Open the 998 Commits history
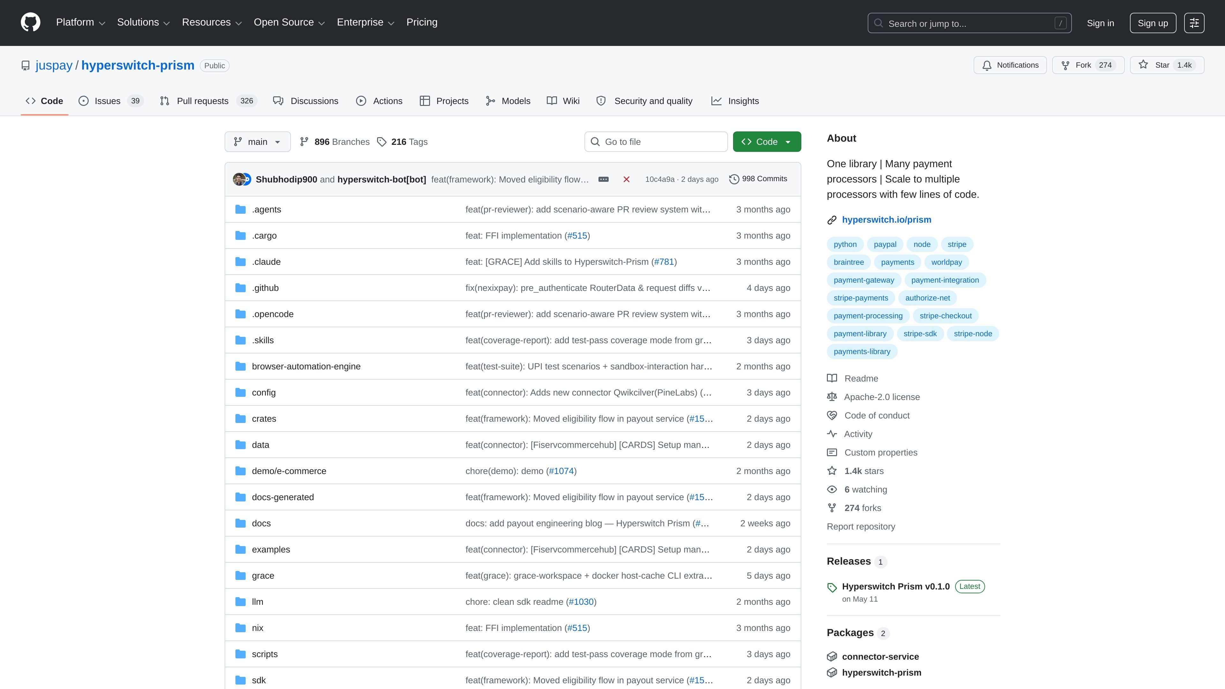This screenshot has width=1225, height=689. coord(758,179)
